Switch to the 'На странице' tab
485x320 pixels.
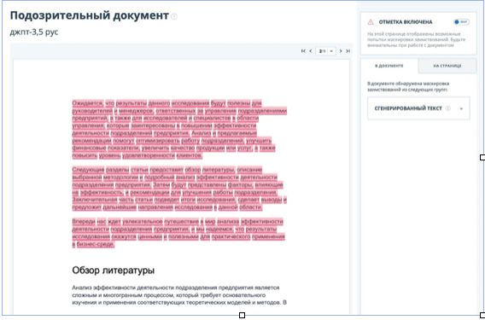(x=447, y=66)
